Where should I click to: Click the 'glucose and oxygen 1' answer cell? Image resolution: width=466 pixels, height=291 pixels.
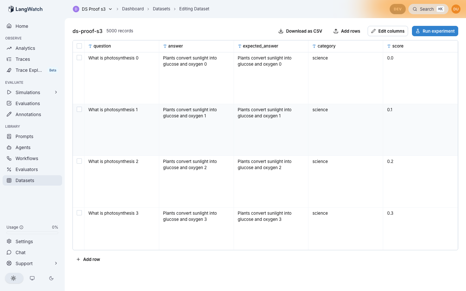[x=196, y=130]
